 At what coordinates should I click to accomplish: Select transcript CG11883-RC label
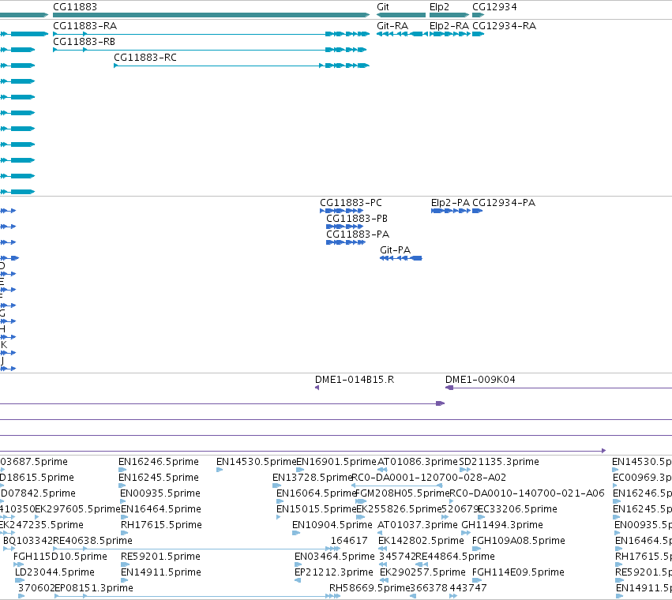point(145,58)
